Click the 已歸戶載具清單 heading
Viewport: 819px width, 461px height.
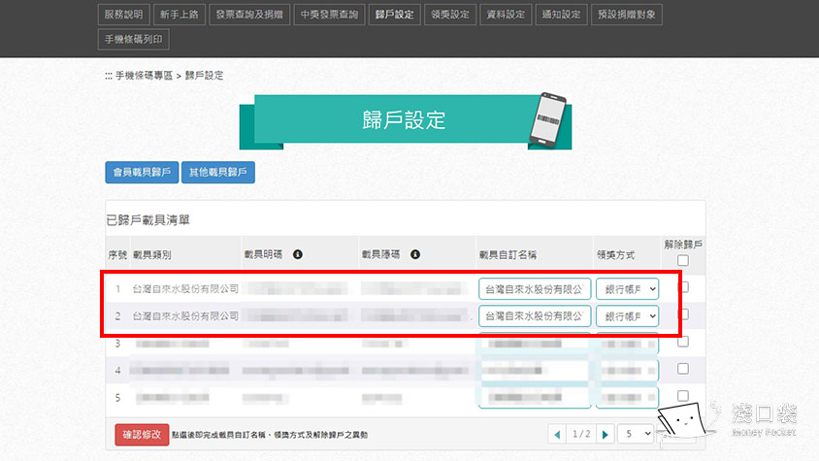pyautogui.click(x=147, y=220)
